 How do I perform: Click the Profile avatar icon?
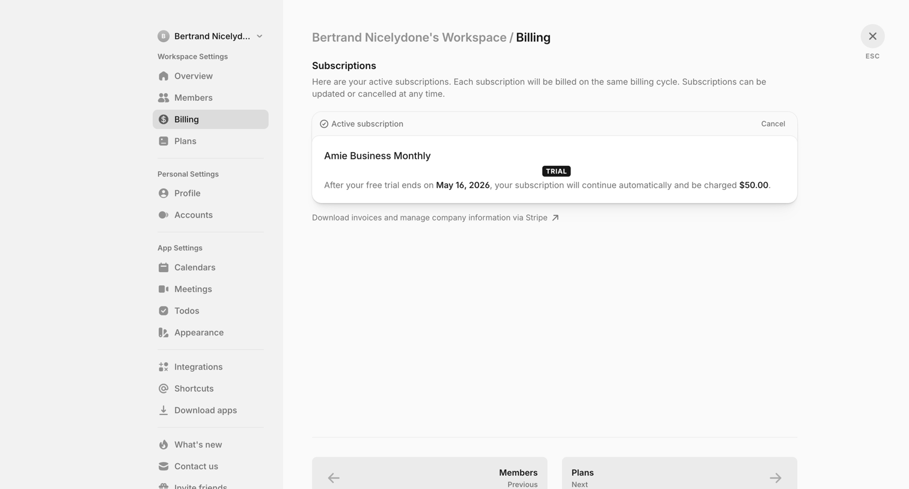(x=164, y=193)
